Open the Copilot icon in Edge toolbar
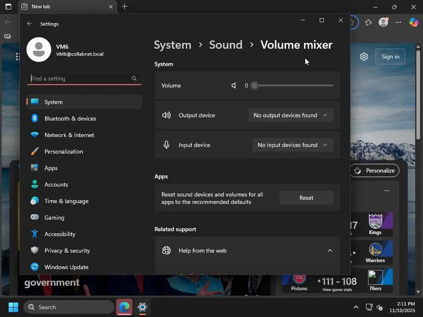 [413, 22]
